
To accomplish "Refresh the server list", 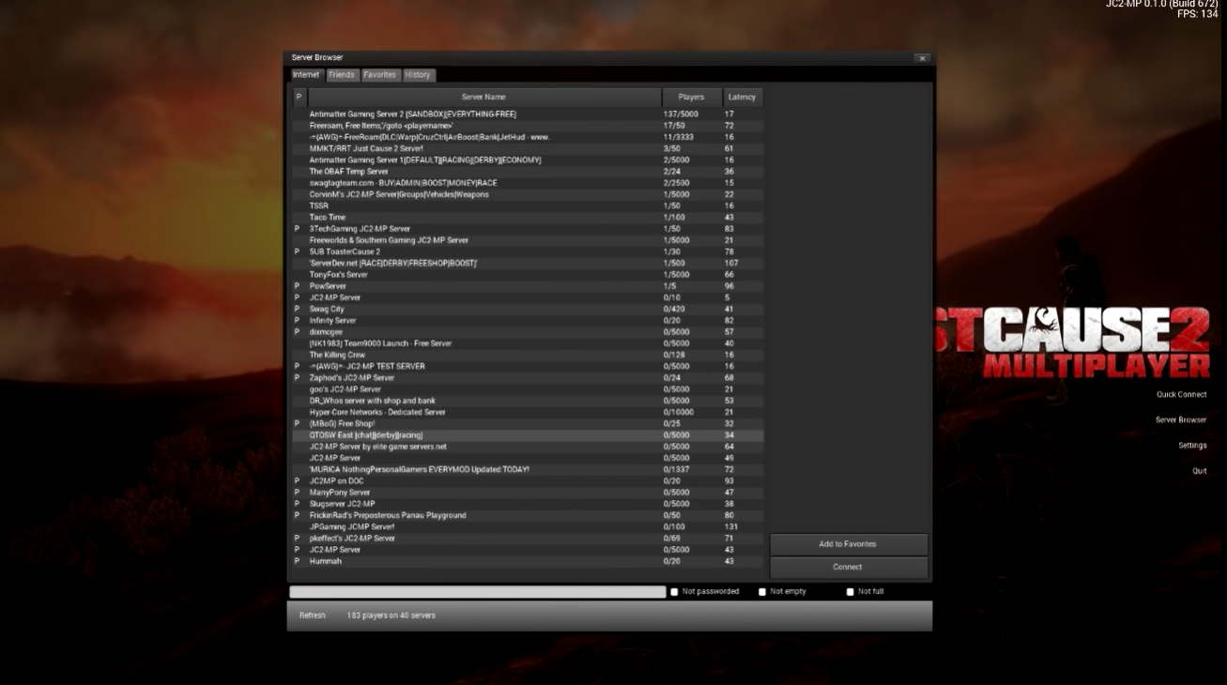I will coord(313,616).
